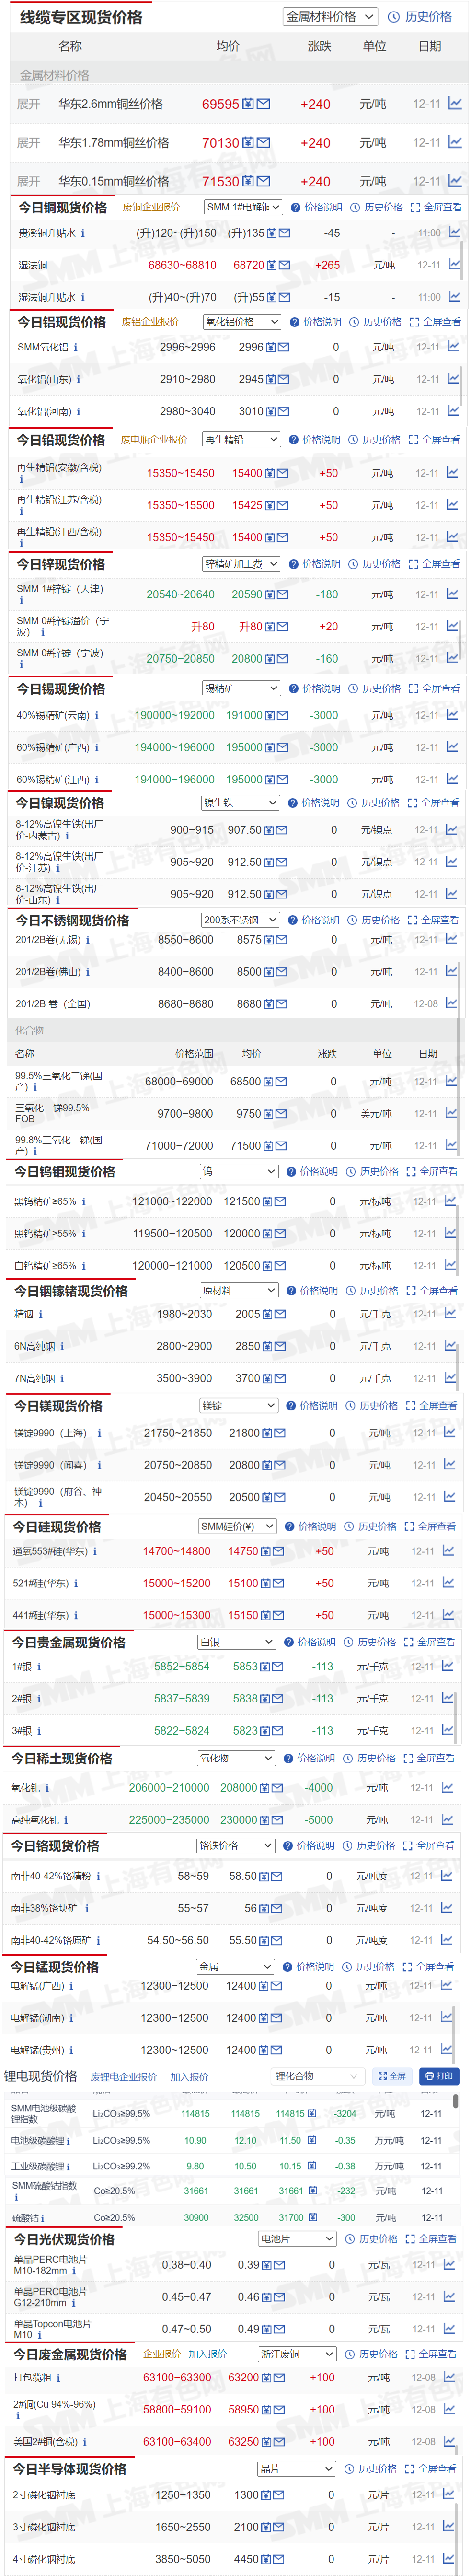
Task: Click info icon beside 60%锡精矿(广西)
Action: (x=96, y=747)
